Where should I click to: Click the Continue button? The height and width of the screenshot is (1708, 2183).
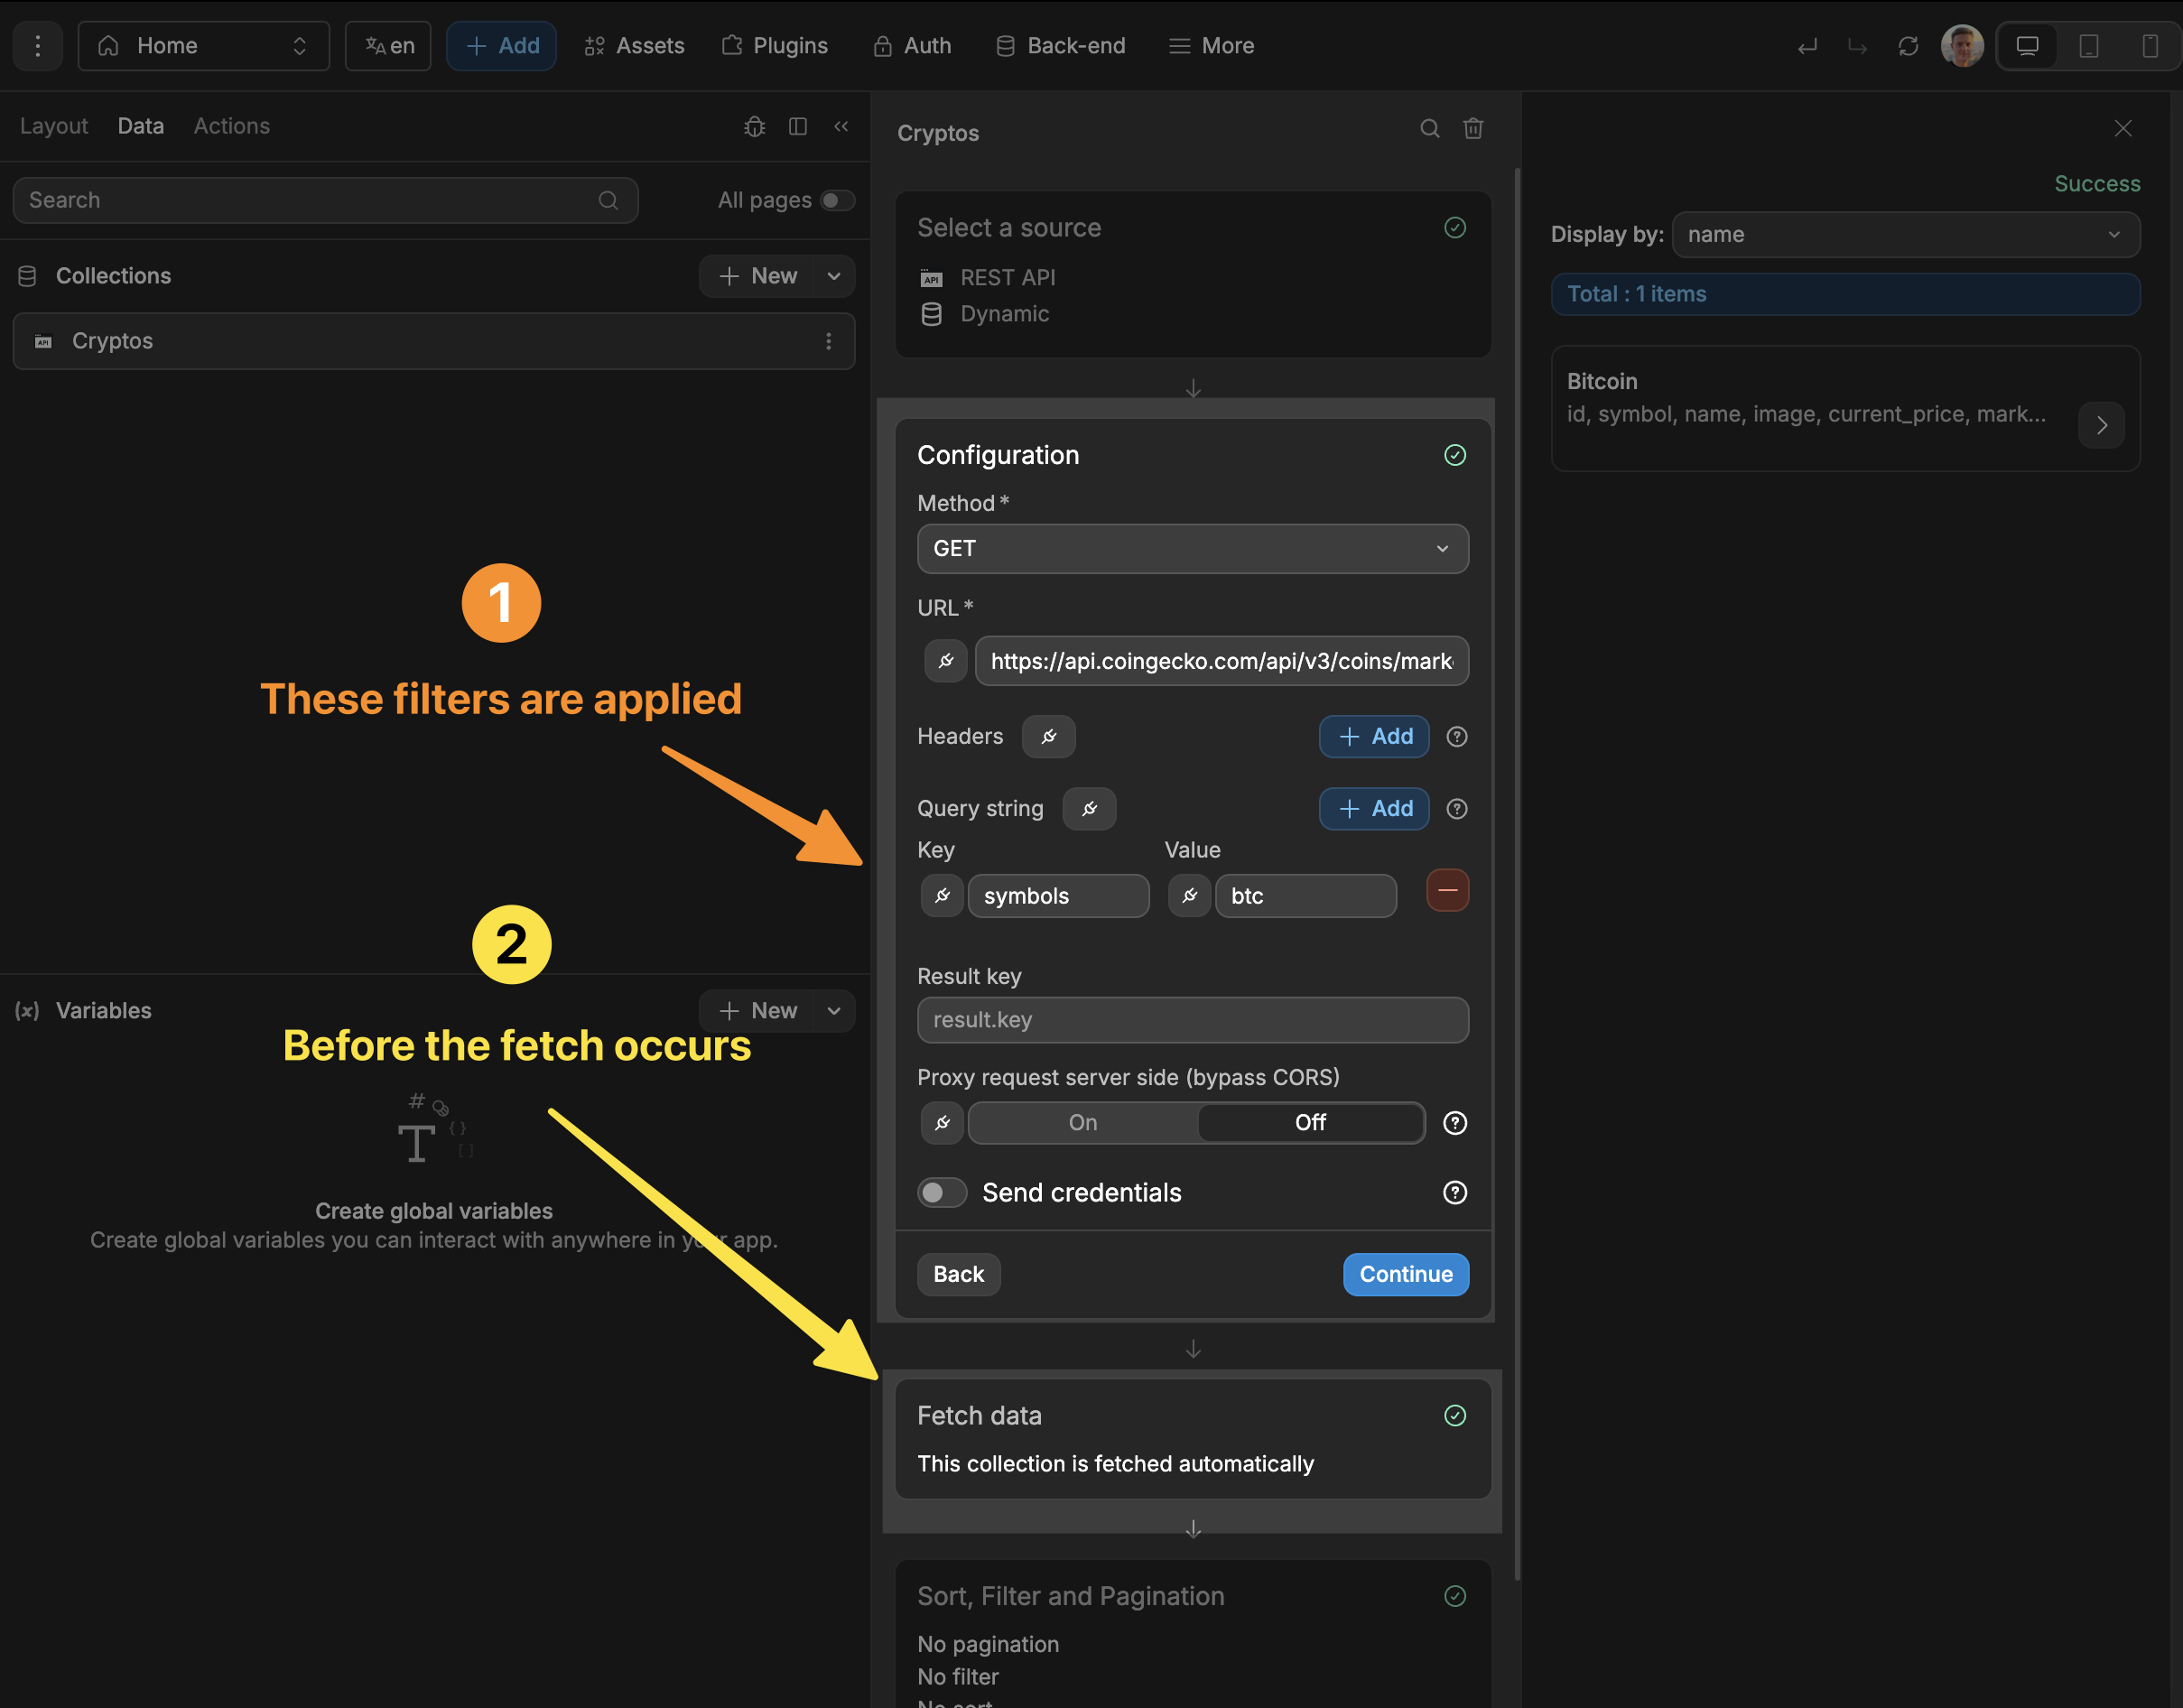[1405, 1274]
